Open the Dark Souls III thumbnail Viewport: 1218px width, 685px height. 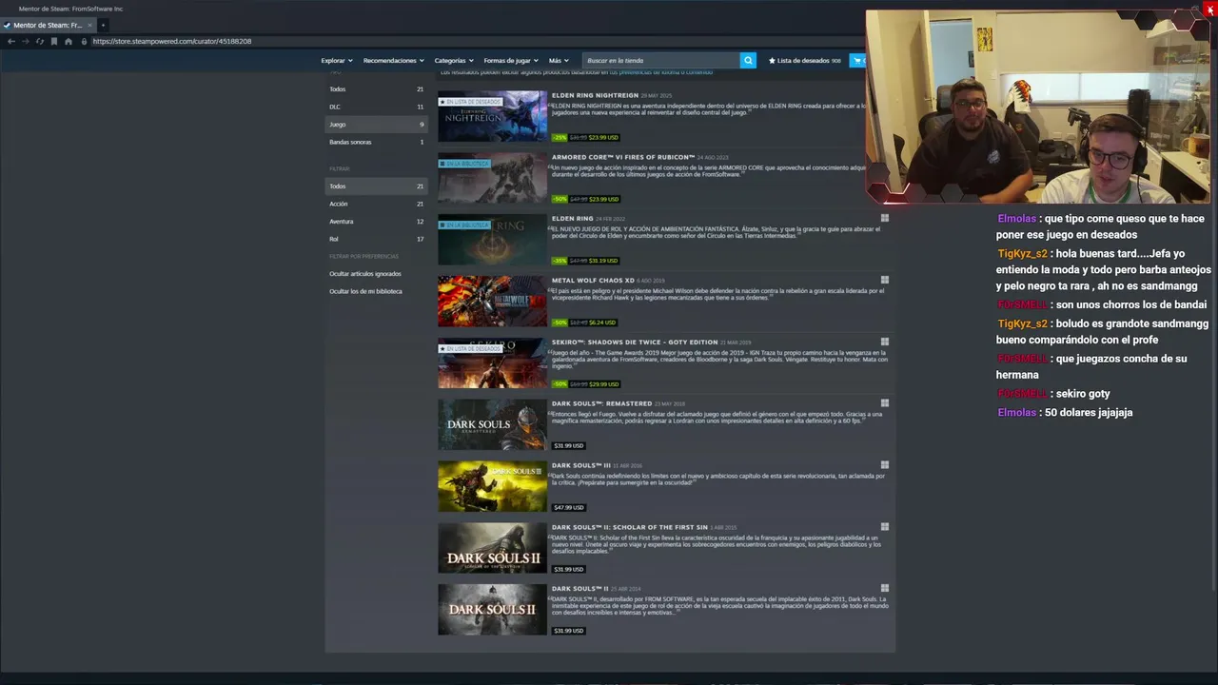pyautogui.click(x=492, y=486)
